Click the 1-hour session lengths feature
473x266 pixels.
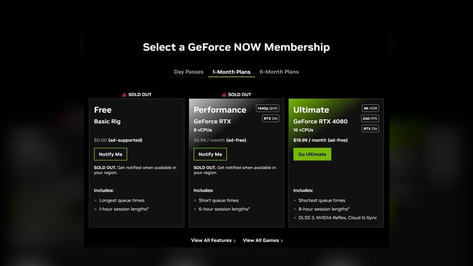coord(124,209)
